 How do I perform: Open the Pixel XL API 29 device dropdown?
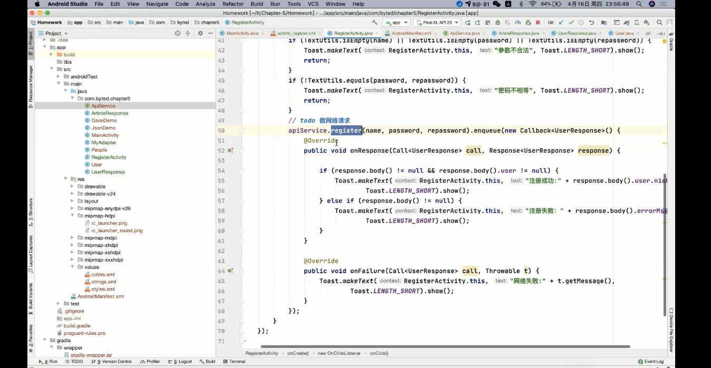tap(437, 23)
